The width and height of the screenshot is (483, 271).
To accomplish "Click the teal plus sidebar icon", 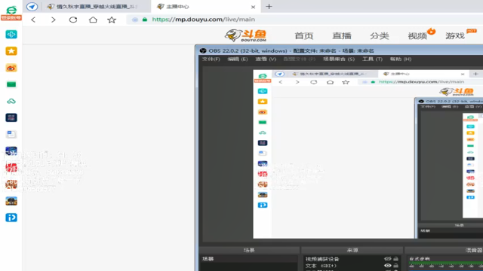I will (x=11, y=34).
